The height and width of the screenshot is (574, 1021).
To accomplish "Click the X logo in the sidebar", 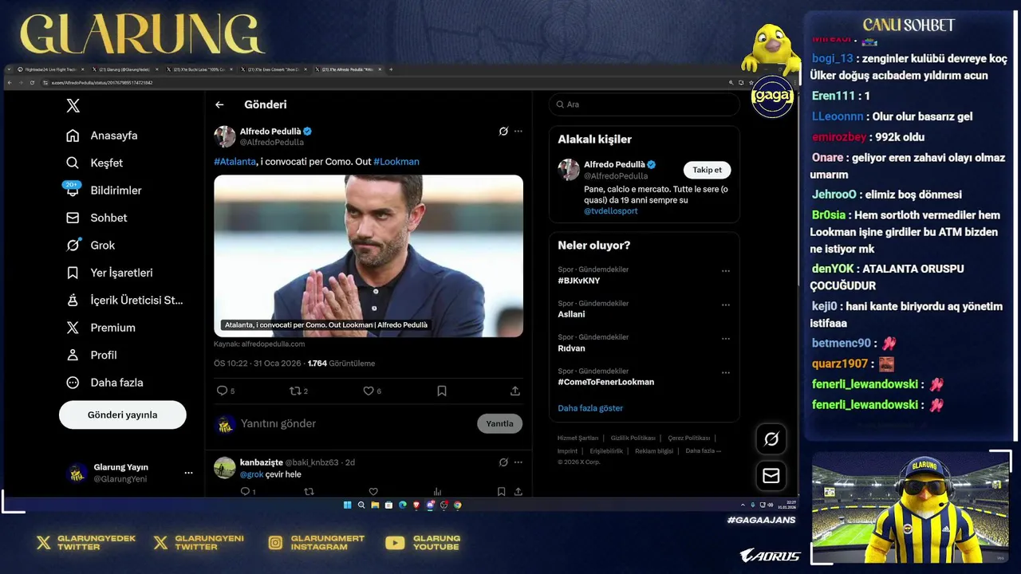I will click(73, 106).
